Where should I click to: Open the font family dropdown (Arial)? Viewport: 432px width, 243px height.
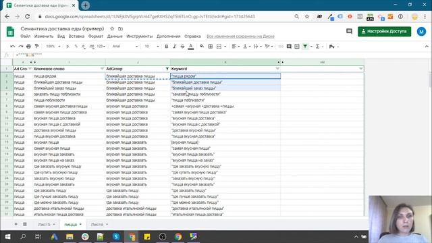click(x=125, y=47)
